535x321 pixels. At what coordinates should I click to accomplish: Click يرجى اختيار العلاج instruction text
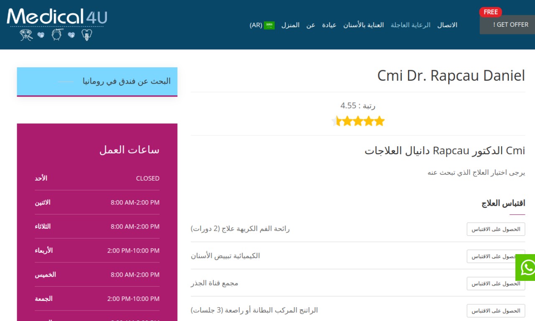pos(476,172)
